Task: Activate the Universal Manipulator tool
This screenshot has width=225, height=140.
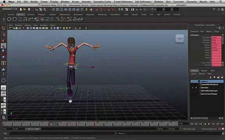Action: (4, 63)
